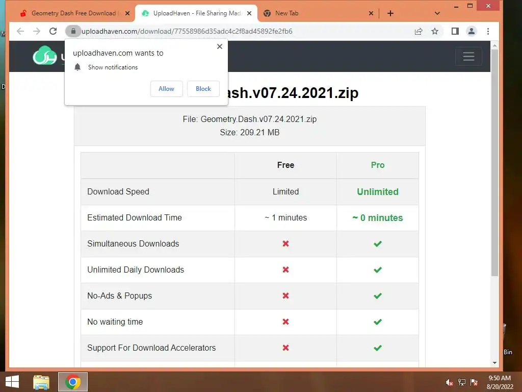Go back to the previous page
Image resolution: width=522 pixels, height=392 pixels.
tap(20, 31)
